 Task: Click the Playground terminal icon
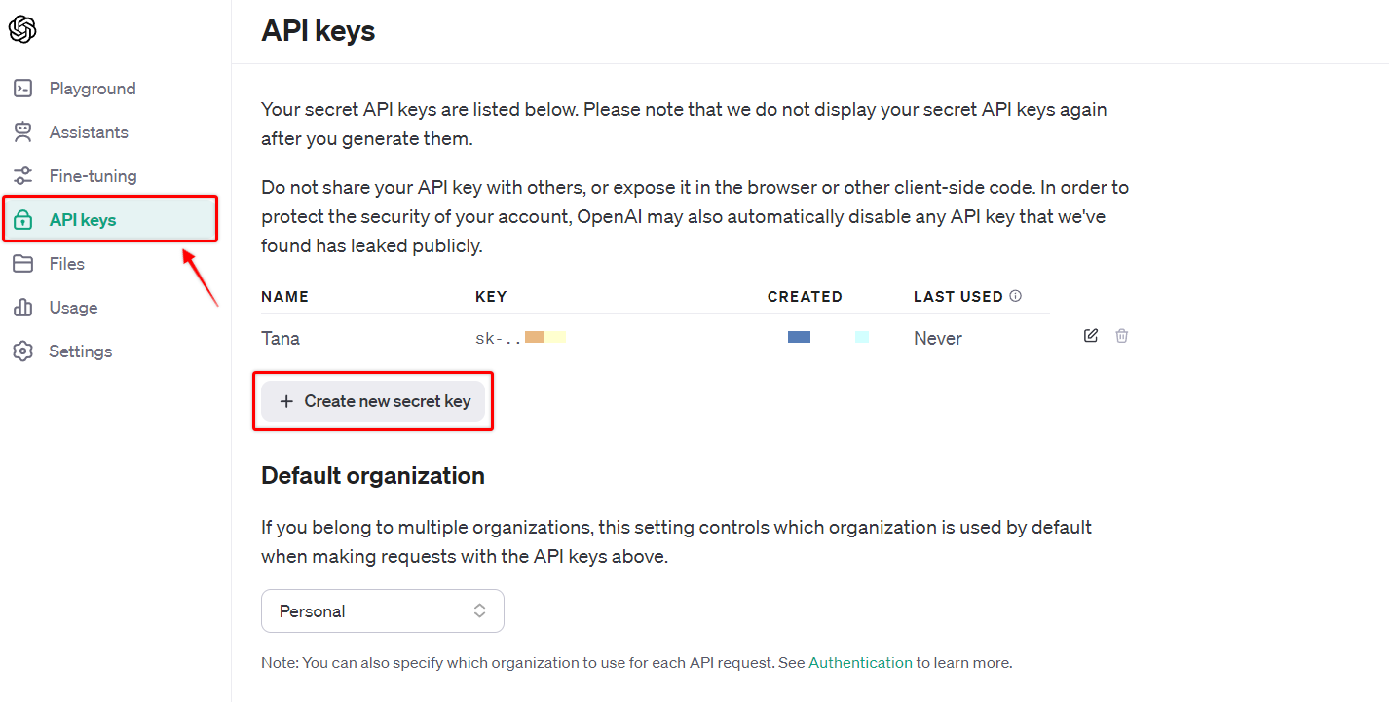[x=23, y=89]
